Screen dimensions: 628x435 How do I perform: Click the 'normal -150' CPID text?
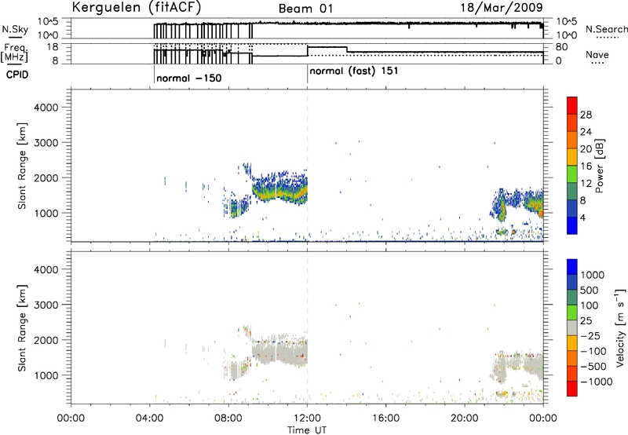[189, 78]
